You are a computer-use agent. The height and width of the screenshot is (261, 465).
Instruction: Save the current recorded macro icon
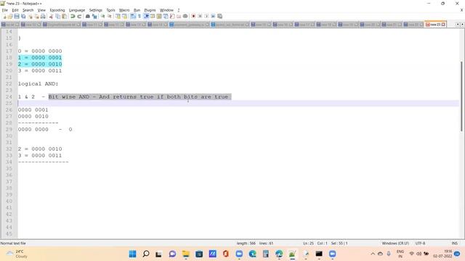(219, 16)
